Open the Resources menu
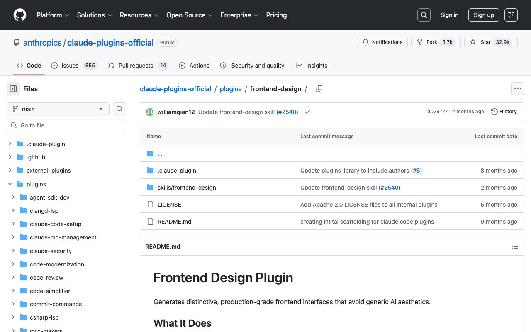 click(x=139, y=15)
